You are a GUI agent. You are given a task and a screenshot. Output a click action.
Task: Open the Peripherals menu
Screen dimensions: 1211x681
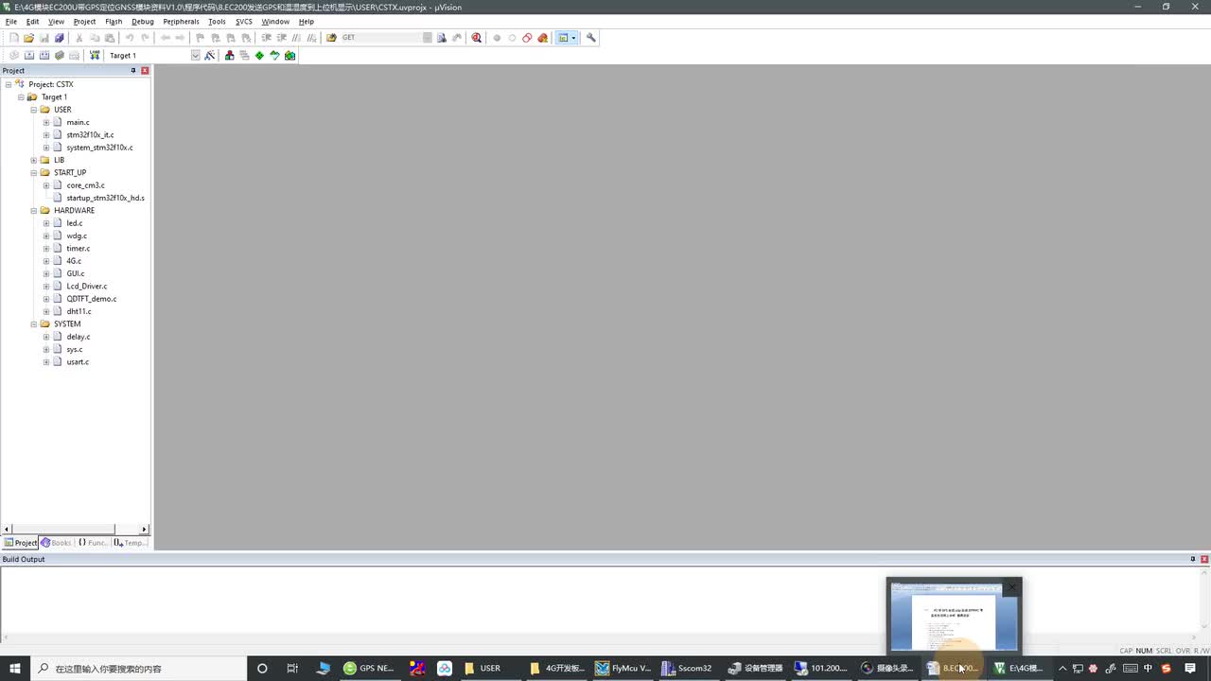(181, 21)
